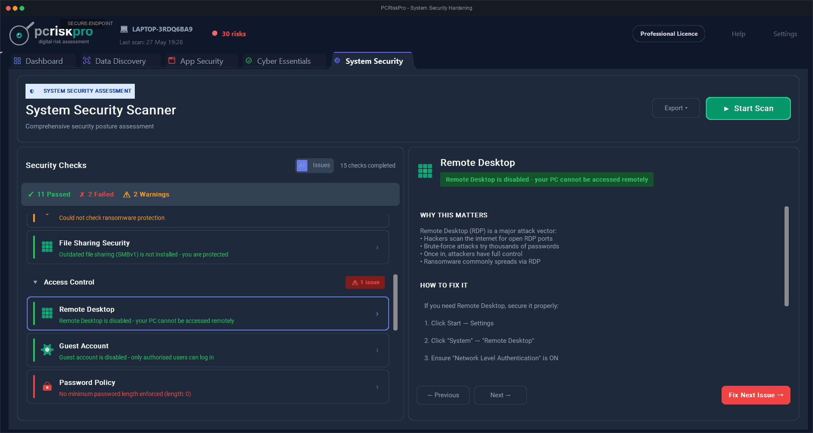Click the Password Policy lock icon
This screenshot has width=813, height=433.
47,386
